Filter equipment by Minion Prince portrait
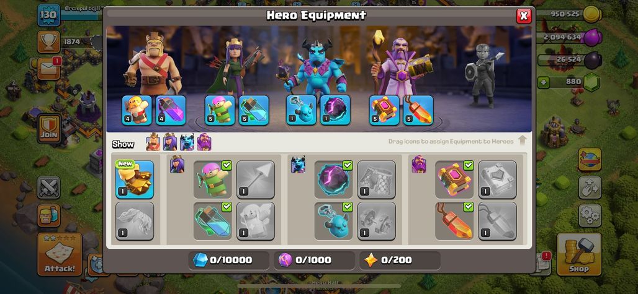This screenshot has width=638, height=294. pos(187,142)
